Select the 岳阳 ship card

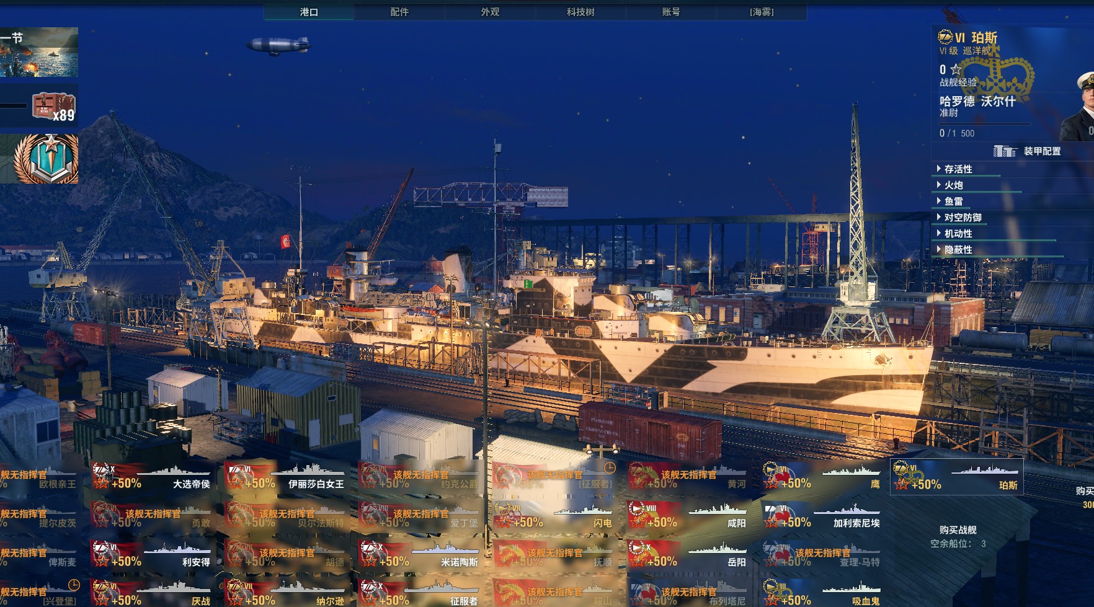coord(687,554)
